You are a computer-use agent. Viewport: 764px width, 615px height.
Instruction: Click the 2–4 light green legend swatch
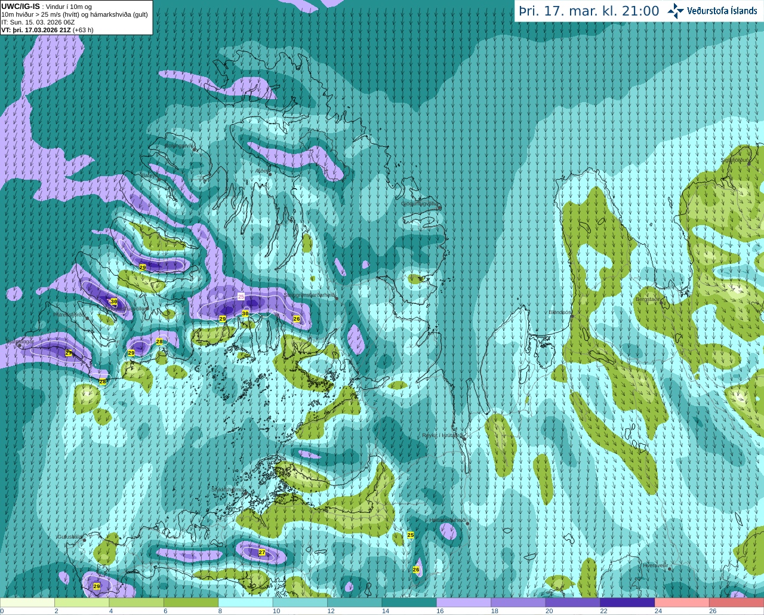coord(82,602)
